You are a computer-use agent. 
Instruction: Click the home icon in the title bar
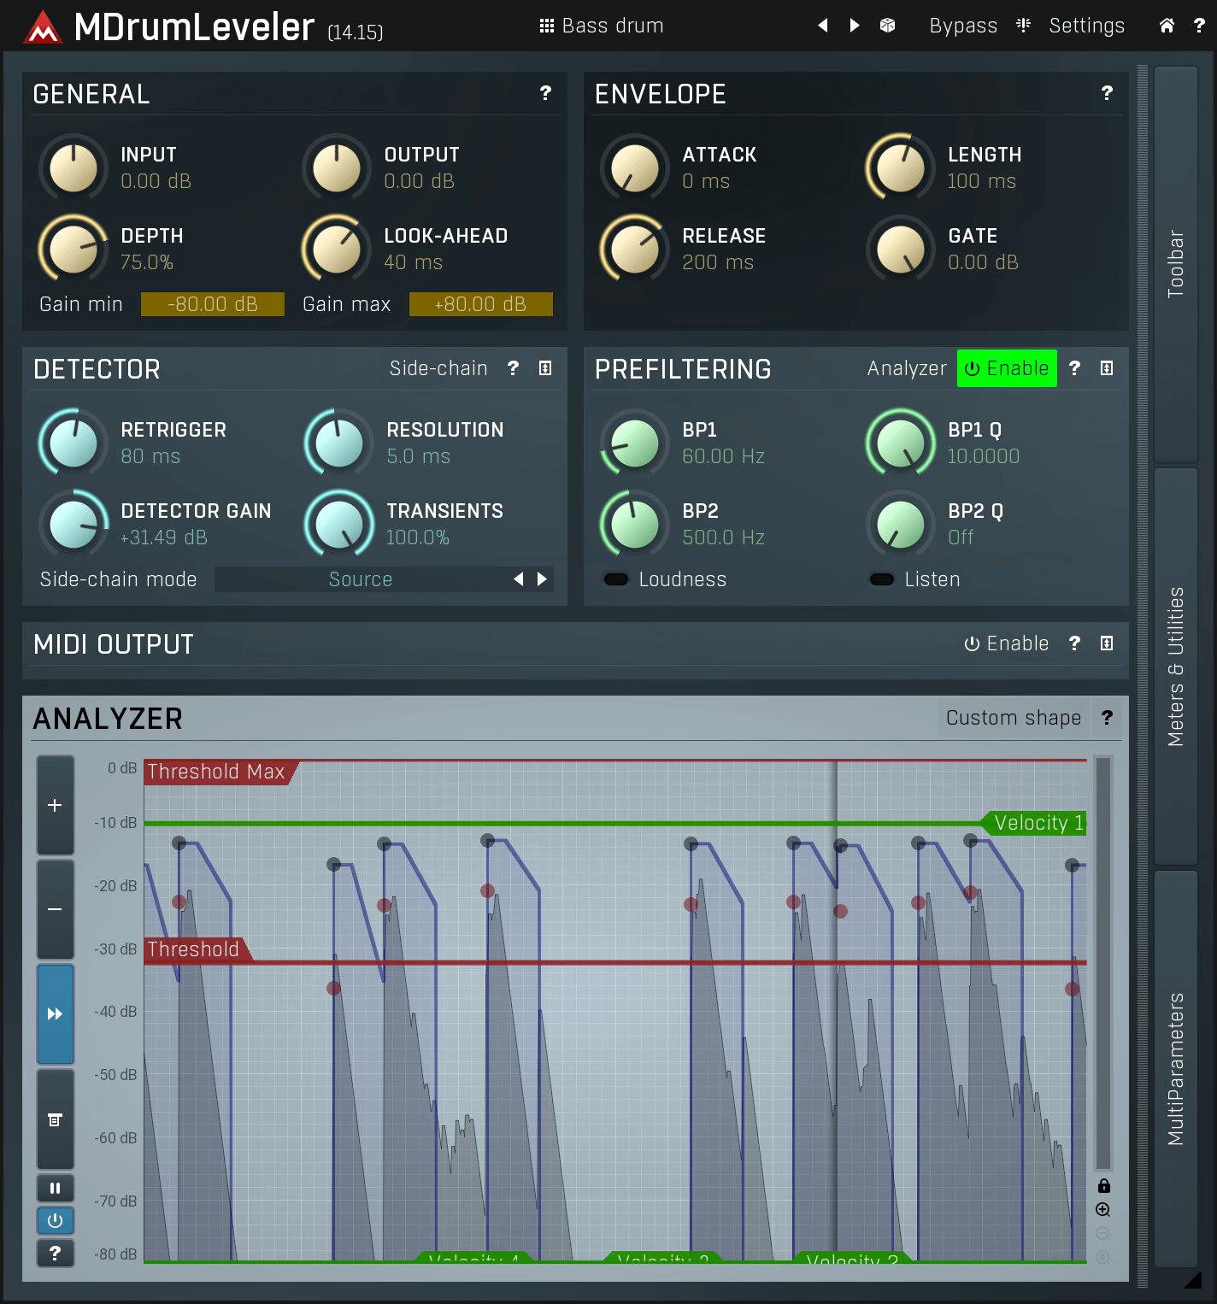click(x=1167, y=26)
